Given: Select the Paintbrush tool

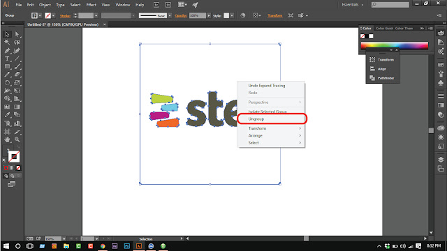Looking at the screenshot, I should point(17,67).
